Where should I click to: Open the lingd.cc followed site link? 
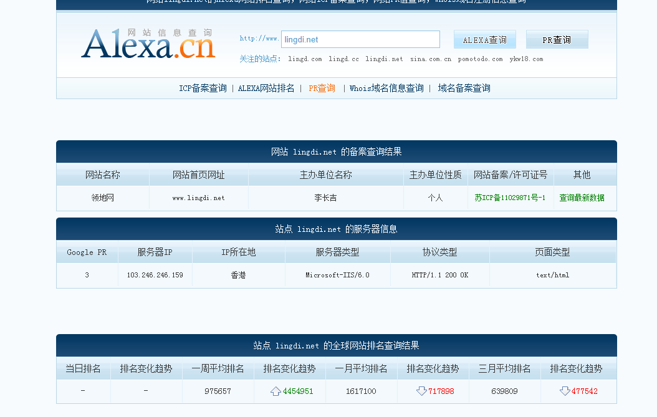click(x=343, y=59)
